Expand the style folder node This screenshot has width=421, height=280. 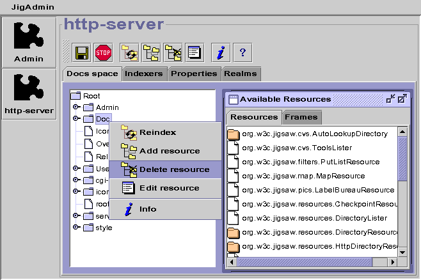[76, 228]
